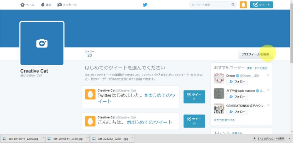The image size is (293, 143).
Task: Click the hashtag in 'こんにちは' tweet
Action: click(x=149, y=122)
